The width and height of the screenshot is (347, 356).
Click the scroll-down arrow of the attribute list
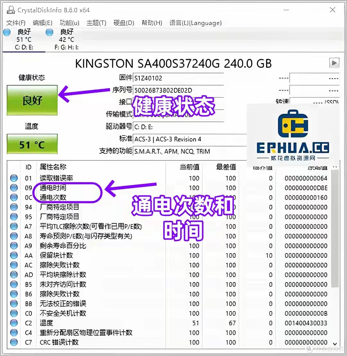335,344
